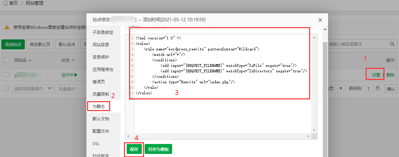The width and height of the screenshot is (399, 157).
Task: Close the site modification dialog
Action: [320, 20]
